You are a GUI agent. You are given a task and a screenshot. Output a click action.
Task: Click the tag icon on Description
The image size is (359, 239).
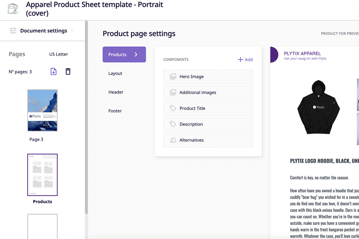click(173, 124)
